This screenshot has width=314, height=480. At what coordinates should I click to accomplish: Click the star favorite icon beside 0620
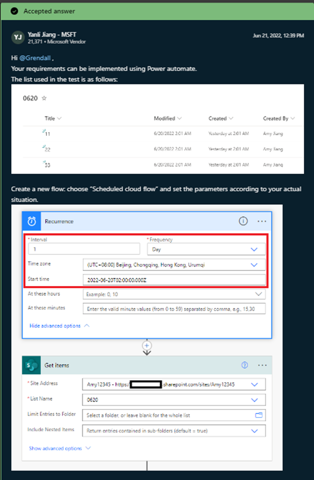44,98
